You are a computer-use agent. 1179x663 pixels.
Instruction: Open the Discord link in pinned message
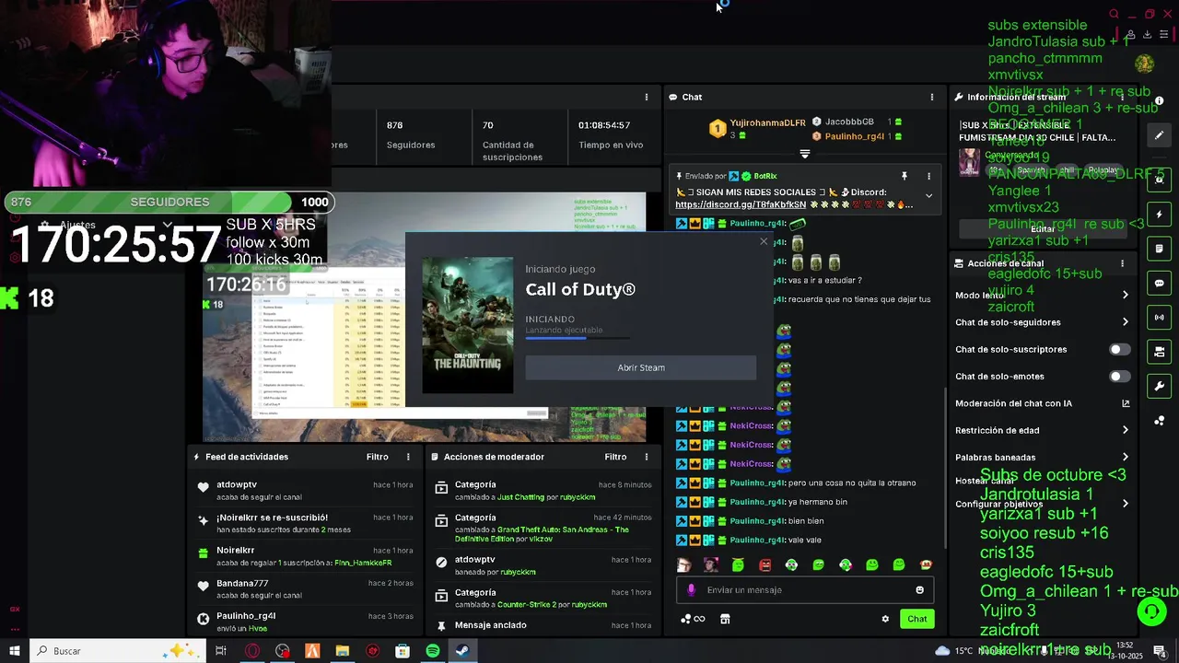point(741,204)
